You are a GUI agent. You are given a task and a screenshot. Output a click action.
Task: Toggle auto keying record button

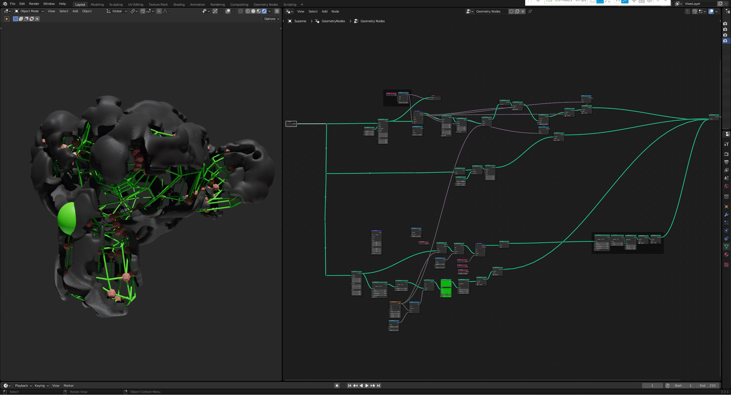tap(337, 386)
